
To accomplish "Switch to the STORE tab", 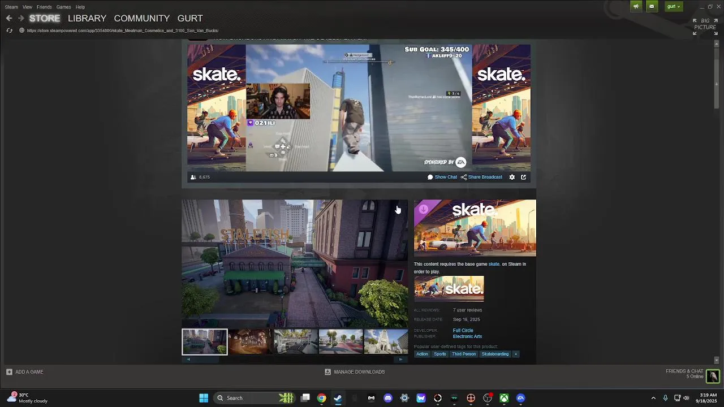I will click(x=45, y=18).
